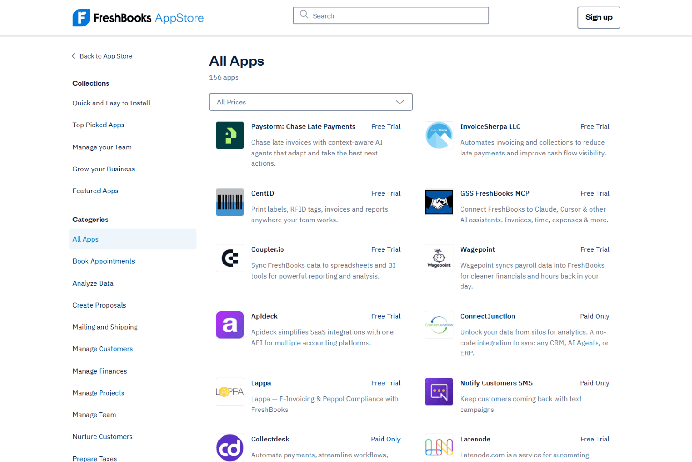Screen dimensions: 692x462
Task: Open the CentID barcode app icon
Action: 230,202
